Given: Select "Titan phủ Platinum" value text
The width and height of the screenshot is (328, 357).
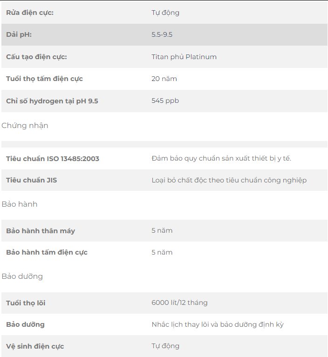Looking at the screenshot, I should click(184, 57).
